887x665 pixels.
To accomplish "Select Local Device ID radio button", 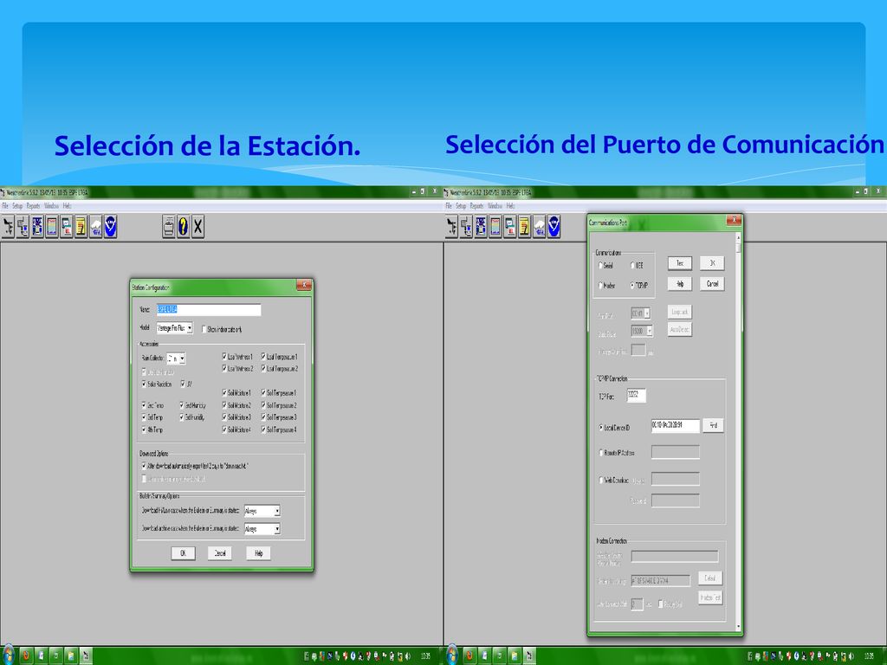I will click(x=601, y=428).
